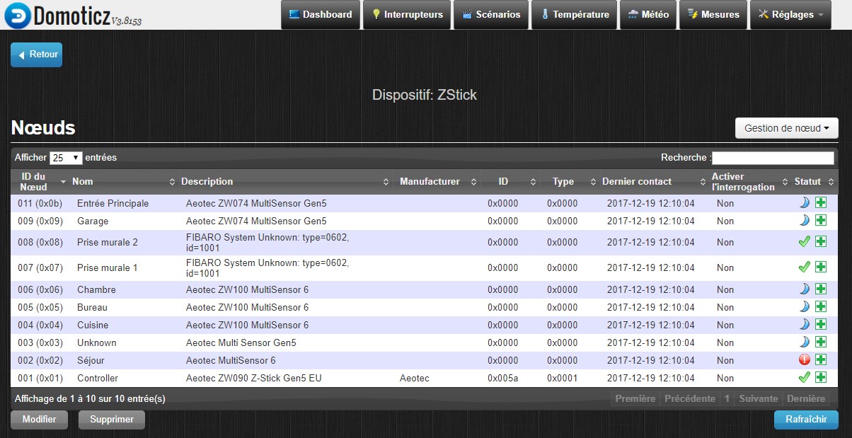Click the sleeping moon status icon for Unknown node
This screenshot has height=438, width=852.
click(804, 342)
